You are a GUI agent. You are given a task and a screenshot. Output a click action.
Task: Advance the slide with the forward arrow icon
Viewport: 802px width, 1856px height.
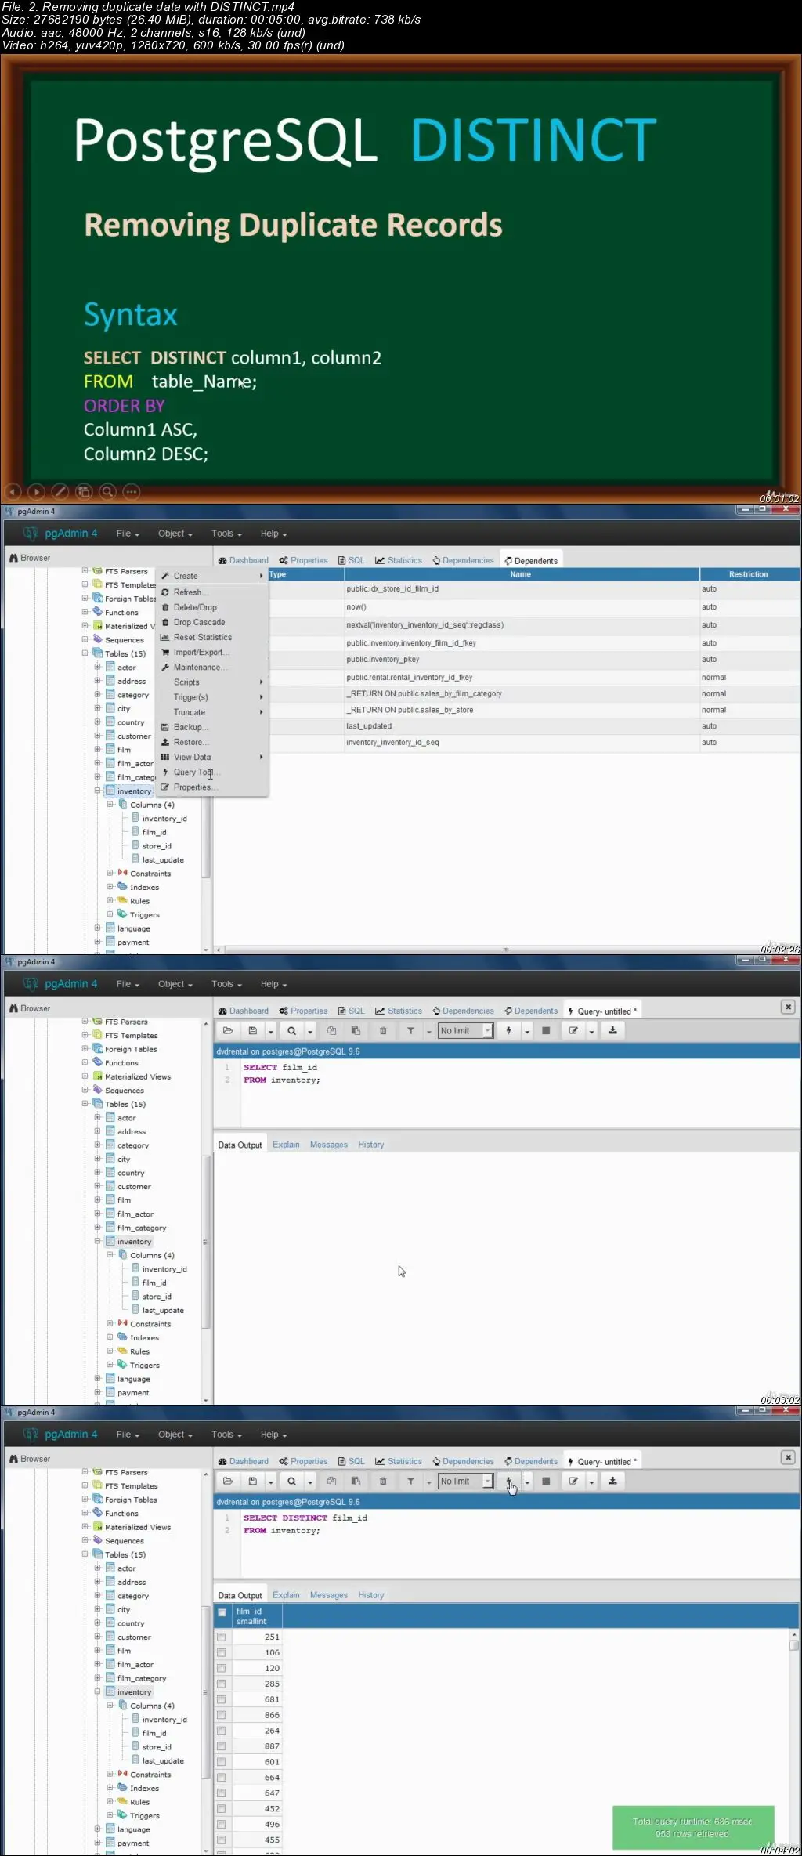tap(36, 492)
